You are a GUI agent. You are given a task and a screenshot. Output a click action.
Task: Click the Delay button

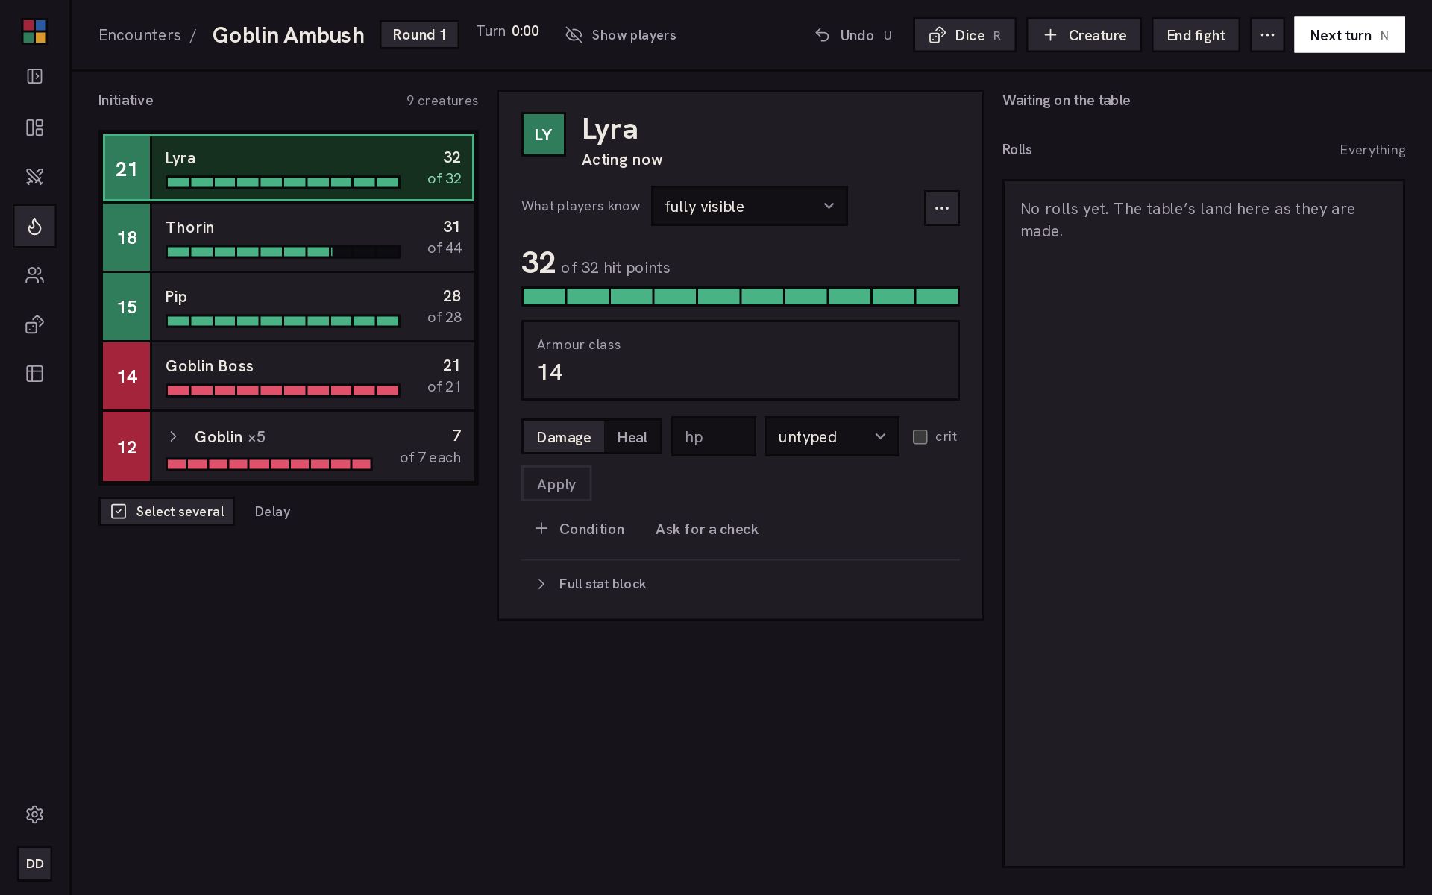[x=272, y=512]
